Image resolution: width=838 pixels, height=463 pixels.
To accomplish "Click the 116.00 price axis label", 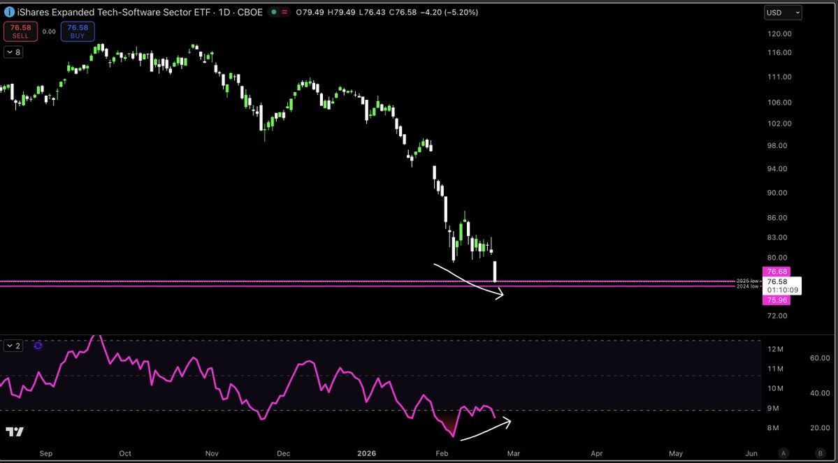I will click(x=779, y=52).
